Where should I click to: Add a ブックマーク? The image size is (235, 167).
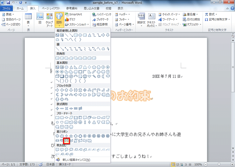click(100, 19)
